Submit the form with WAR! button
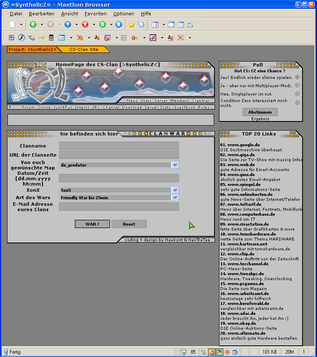This screenshot has height=357, width=317. pyautogui.click(x=92, y=224)
